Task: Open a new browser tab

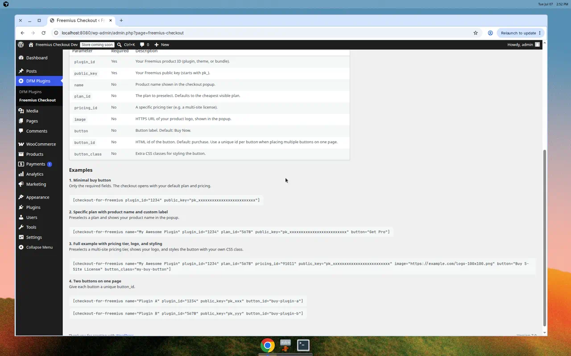Action: coord(121,20)
